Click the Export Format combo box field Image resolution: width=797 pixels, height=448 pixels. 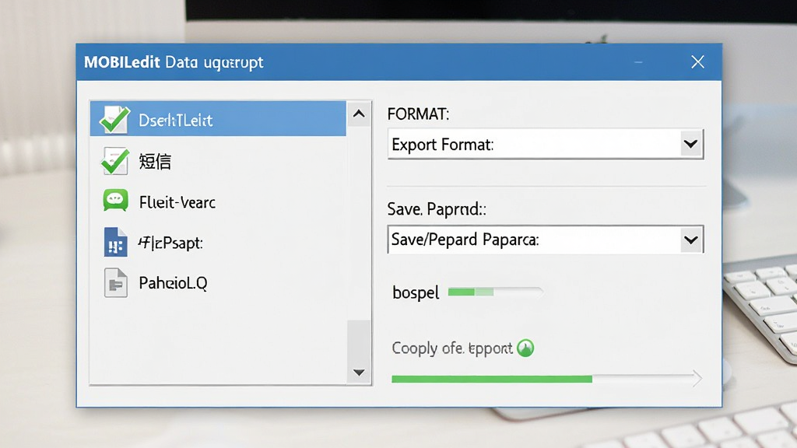tap(546, 144)
